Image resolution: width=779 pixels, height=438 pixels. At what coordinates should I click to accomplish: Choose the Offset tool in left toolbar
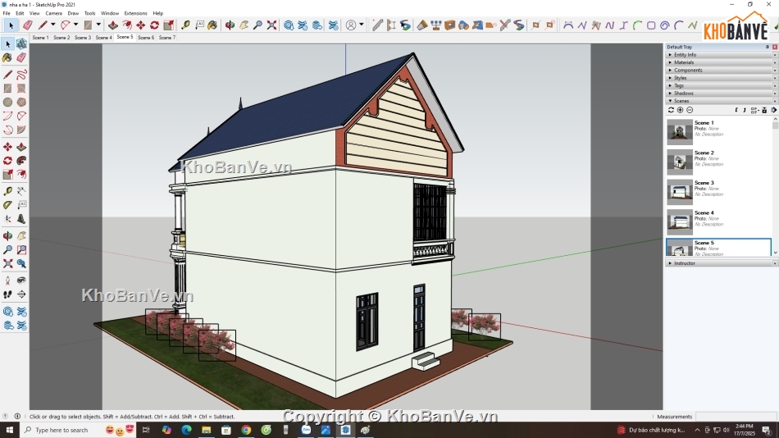pos(21,175)
